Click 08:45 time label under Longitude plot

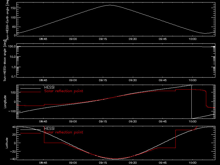[x=43, y=121]
